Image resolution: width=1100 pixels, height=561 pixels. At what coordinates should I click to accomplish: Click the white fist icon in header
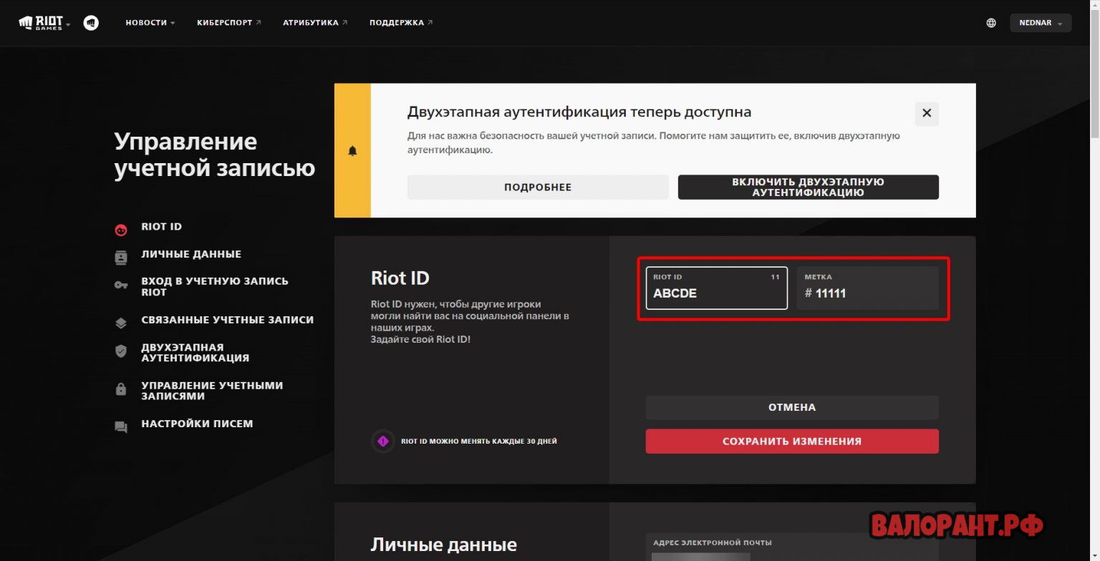point(91,23)
